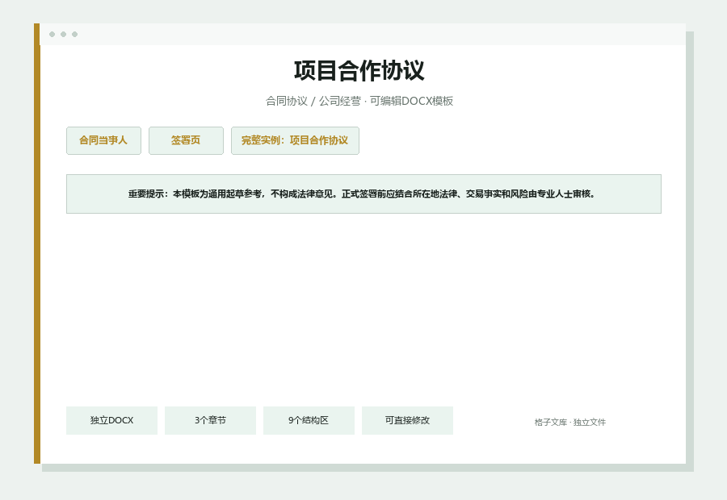Click the middle window dot in title bar
Screen dimensions: 727x500
(x=64, y=34)
